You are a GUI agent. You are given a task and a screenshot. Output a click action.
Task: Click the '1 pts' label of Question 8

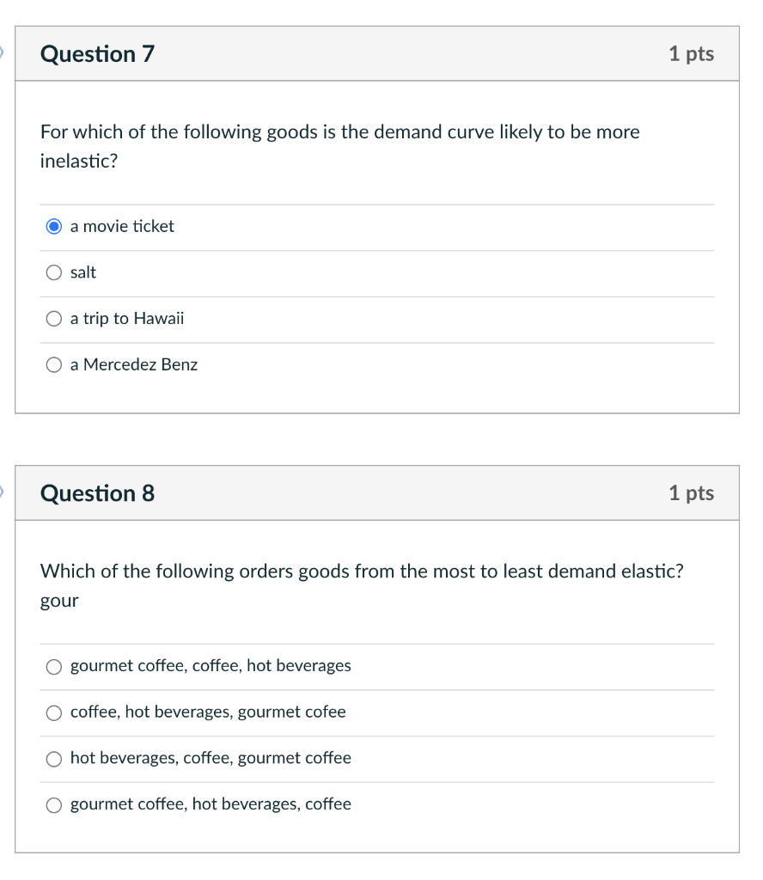691,493
